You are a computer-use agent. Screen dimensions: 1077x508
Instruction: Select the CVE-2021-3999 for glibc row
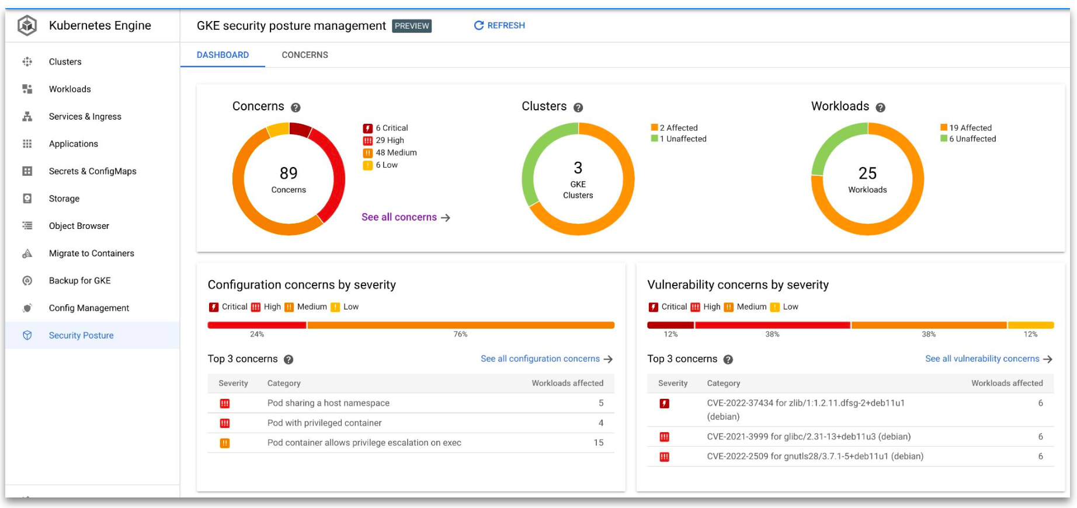(850, 437)
